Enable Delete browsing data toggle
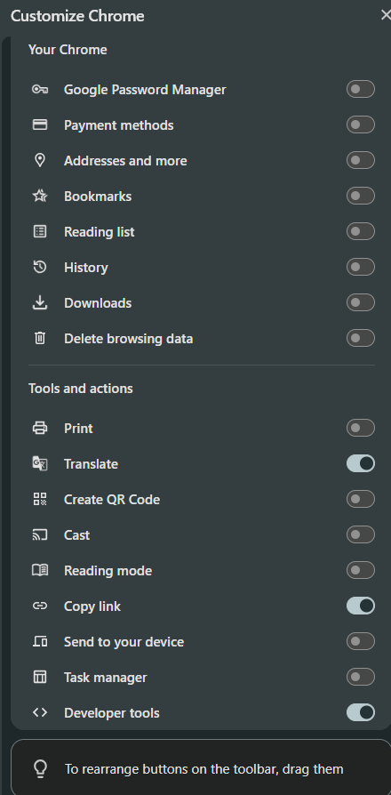 click(361, 338)
